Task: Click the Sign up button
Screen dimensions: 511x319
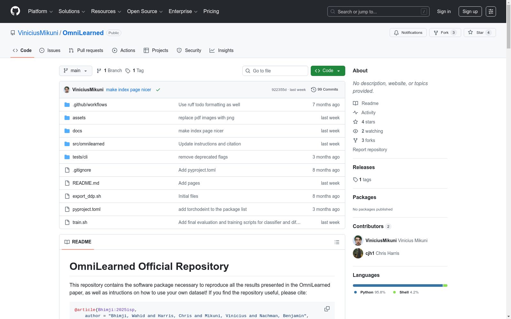Action: [x=470, y=11]
